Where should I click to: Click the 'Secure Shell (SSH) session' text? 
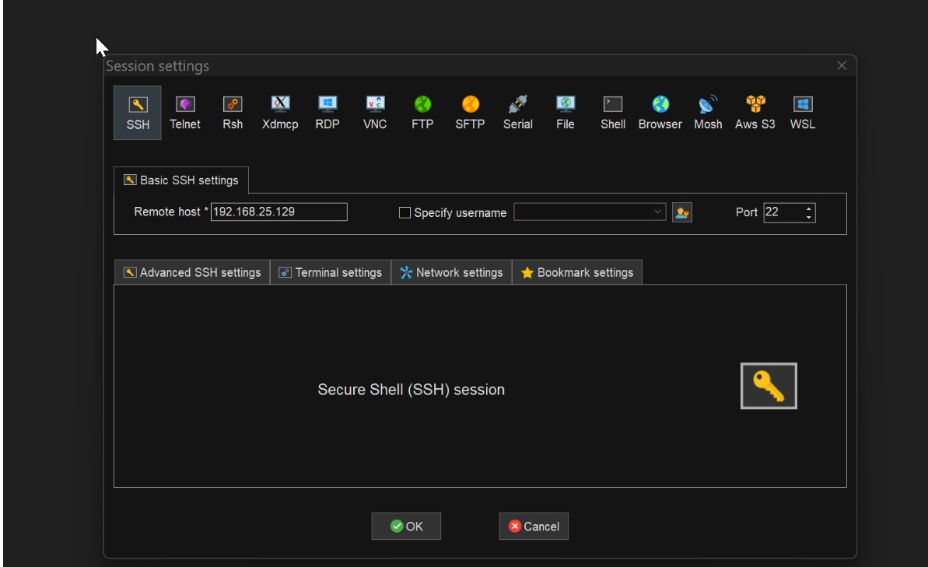tap(411, 390)
